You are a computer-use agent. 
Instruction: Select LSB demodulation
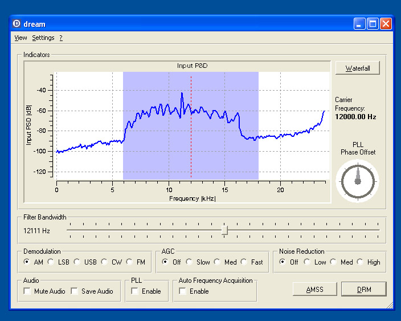pyautogui.click(x=51, y=262)
